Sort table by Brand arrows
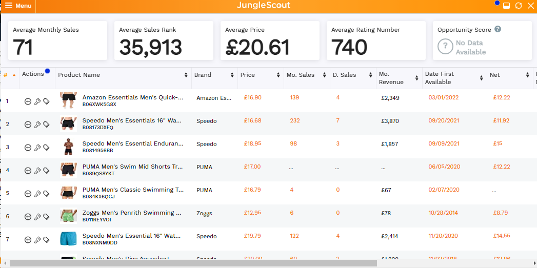This screenshot has height=268, width=537. pyautogui.click(x=232, y=75)
